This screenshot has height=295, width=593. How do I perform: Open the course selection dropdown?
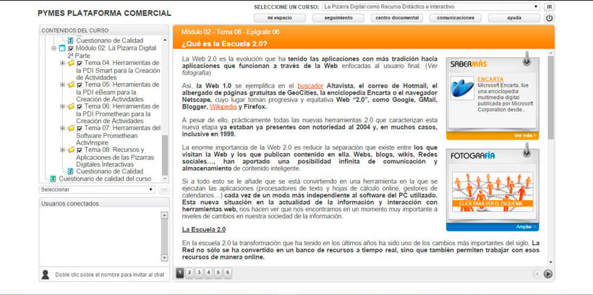430,7
